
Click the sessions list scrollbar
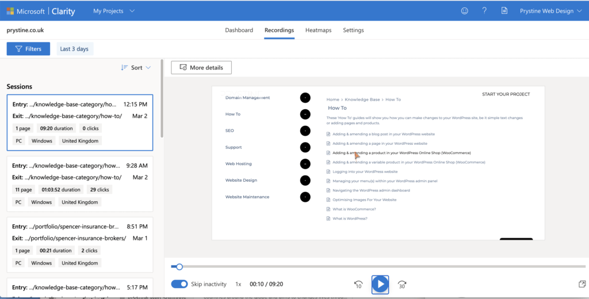[x=162, y=98]
